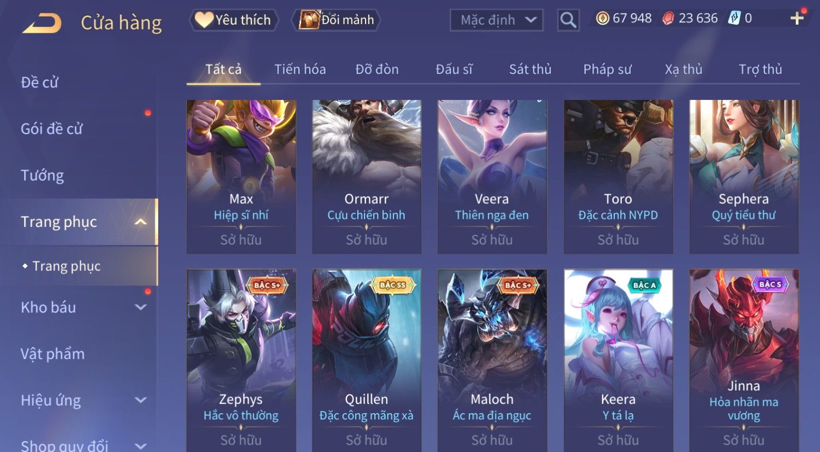Click the golden back arrow icon
The width and height of the screenshot is (820, 452).
(42, 23)
